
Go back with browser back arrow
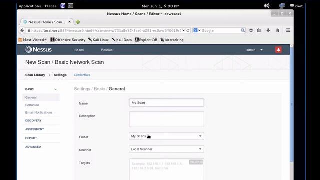[x=22, y=30]
